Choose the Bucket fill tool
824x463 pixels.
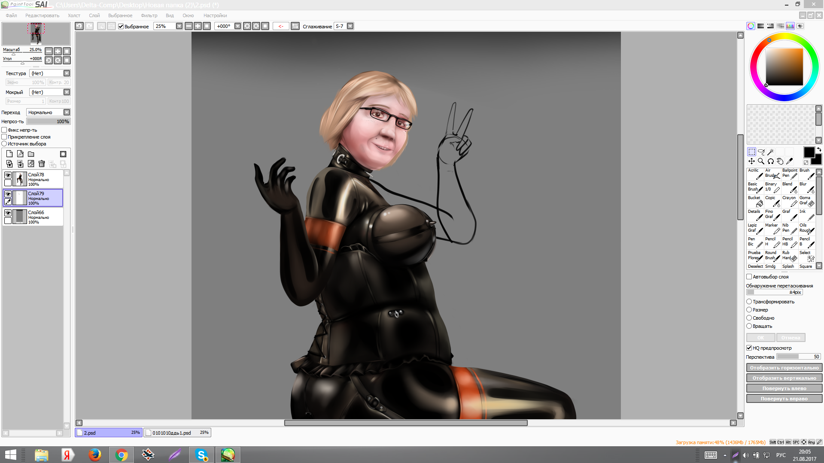(x=755, y=201)
